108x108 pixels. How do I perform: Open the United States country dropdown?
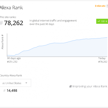coord(15,83)
